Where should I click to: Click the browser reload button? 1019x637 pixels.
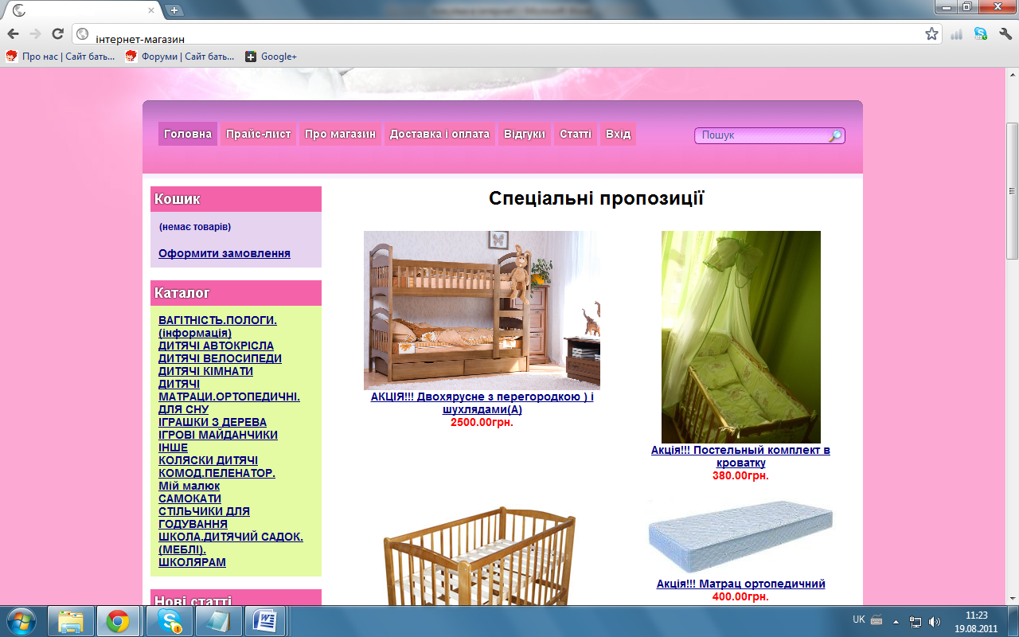[x=57, y=34]
